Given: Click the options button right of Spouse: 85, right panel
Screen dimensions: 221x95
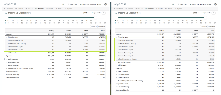Looking at the screenshot, I should tap(214, 13).
